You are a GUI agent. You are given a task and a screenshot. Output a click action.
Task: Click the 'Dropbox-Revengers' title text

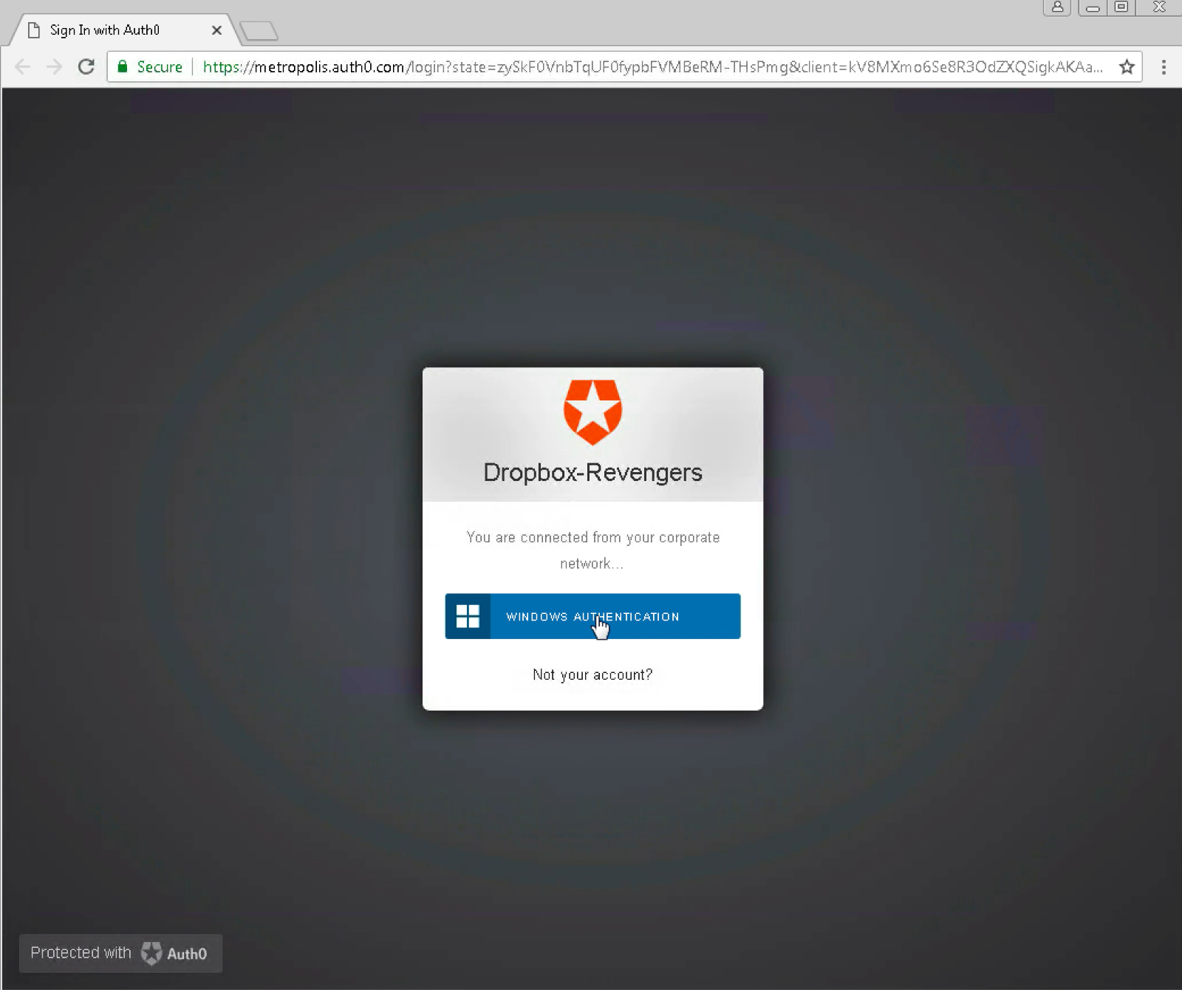click(x=592, y=472)
